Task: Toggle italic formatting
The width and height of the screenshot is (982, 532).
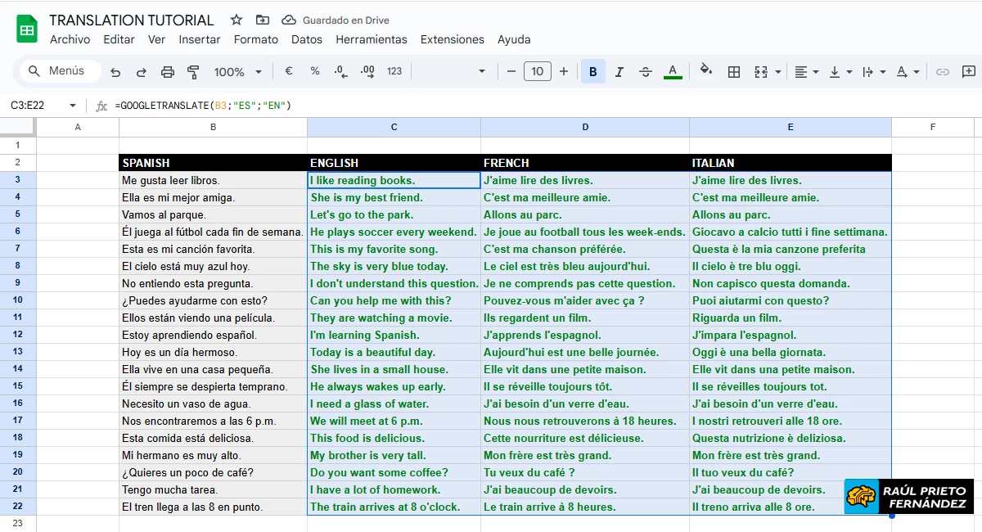Action: click(x=618, y=71)
